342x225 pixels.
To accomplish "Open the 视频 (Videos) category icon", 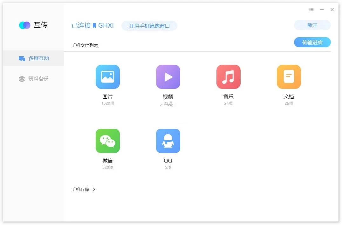I will click(x=168, y=76).
